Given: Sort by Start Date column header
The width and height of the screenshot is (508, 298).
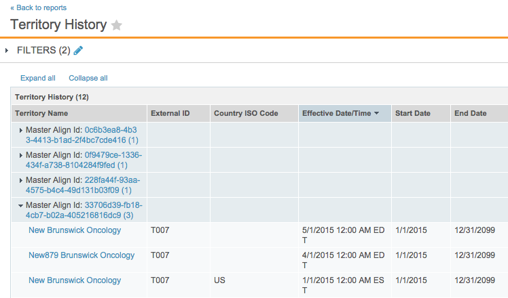Looking at the screenshot, I should click(x=413, y=113).
